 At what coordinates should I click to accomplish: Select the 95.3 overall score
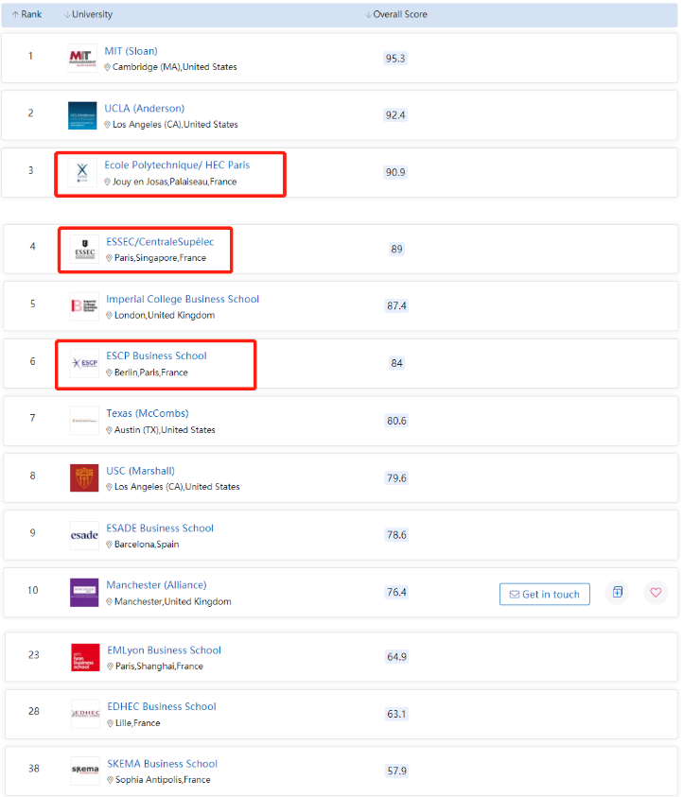click(395, 59)
